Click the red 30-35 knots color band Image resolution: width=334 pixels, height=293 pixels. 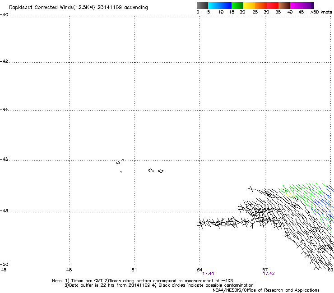tap(273, 5)
